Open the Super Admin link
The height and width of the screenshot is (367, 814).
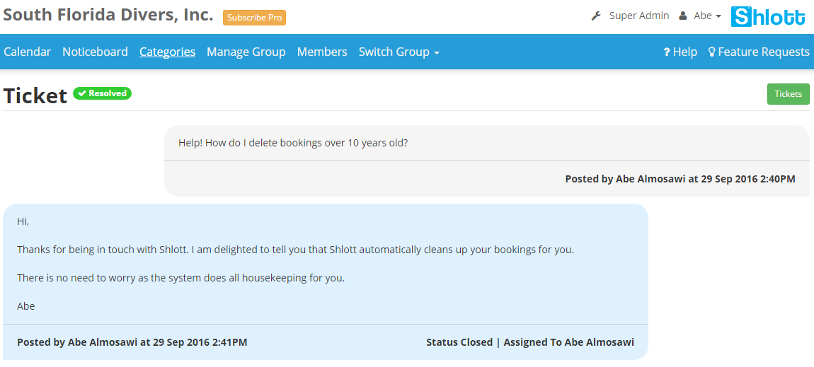[638, 16]
